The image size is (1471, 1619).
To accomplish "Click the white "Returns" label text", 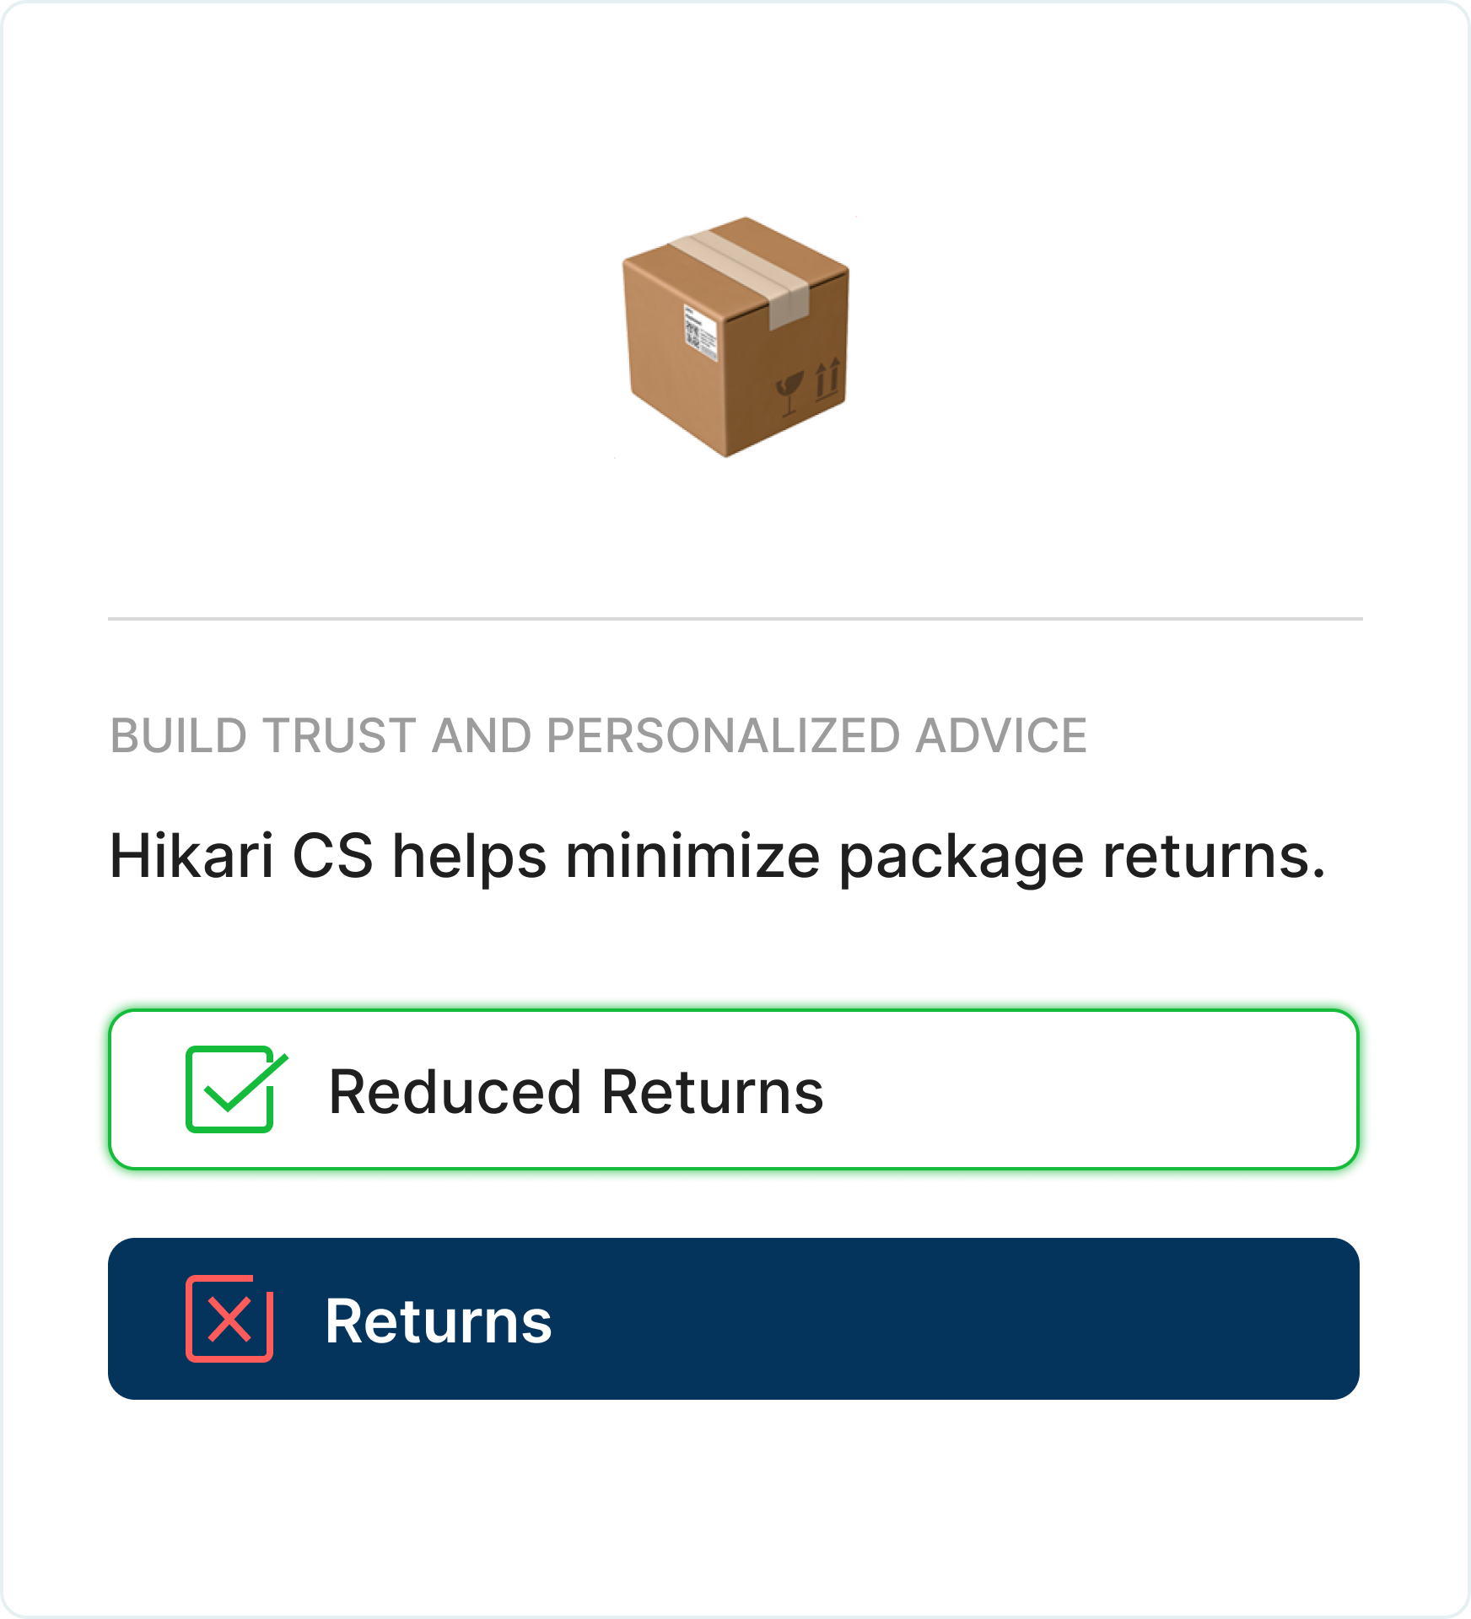I will [439, 1321].
